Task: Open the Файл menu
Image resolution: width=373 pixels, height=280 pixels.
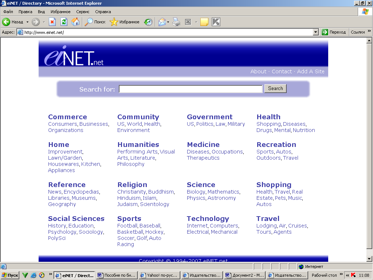Action: pyautogui.click(x=8, y=12)
